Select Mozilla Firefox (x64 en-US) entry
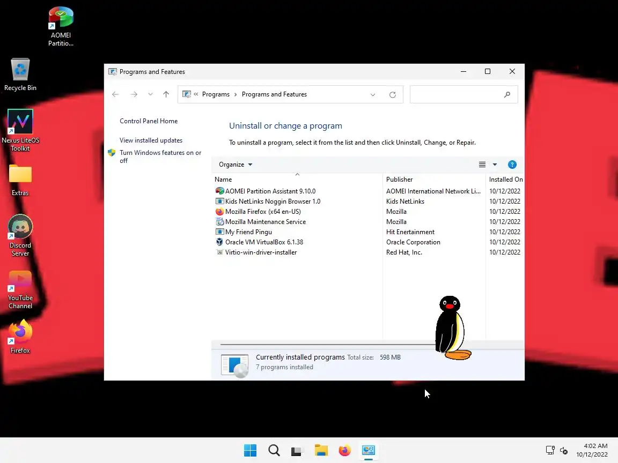This screenshot has width=618, height=463. (x=263, y=212)
